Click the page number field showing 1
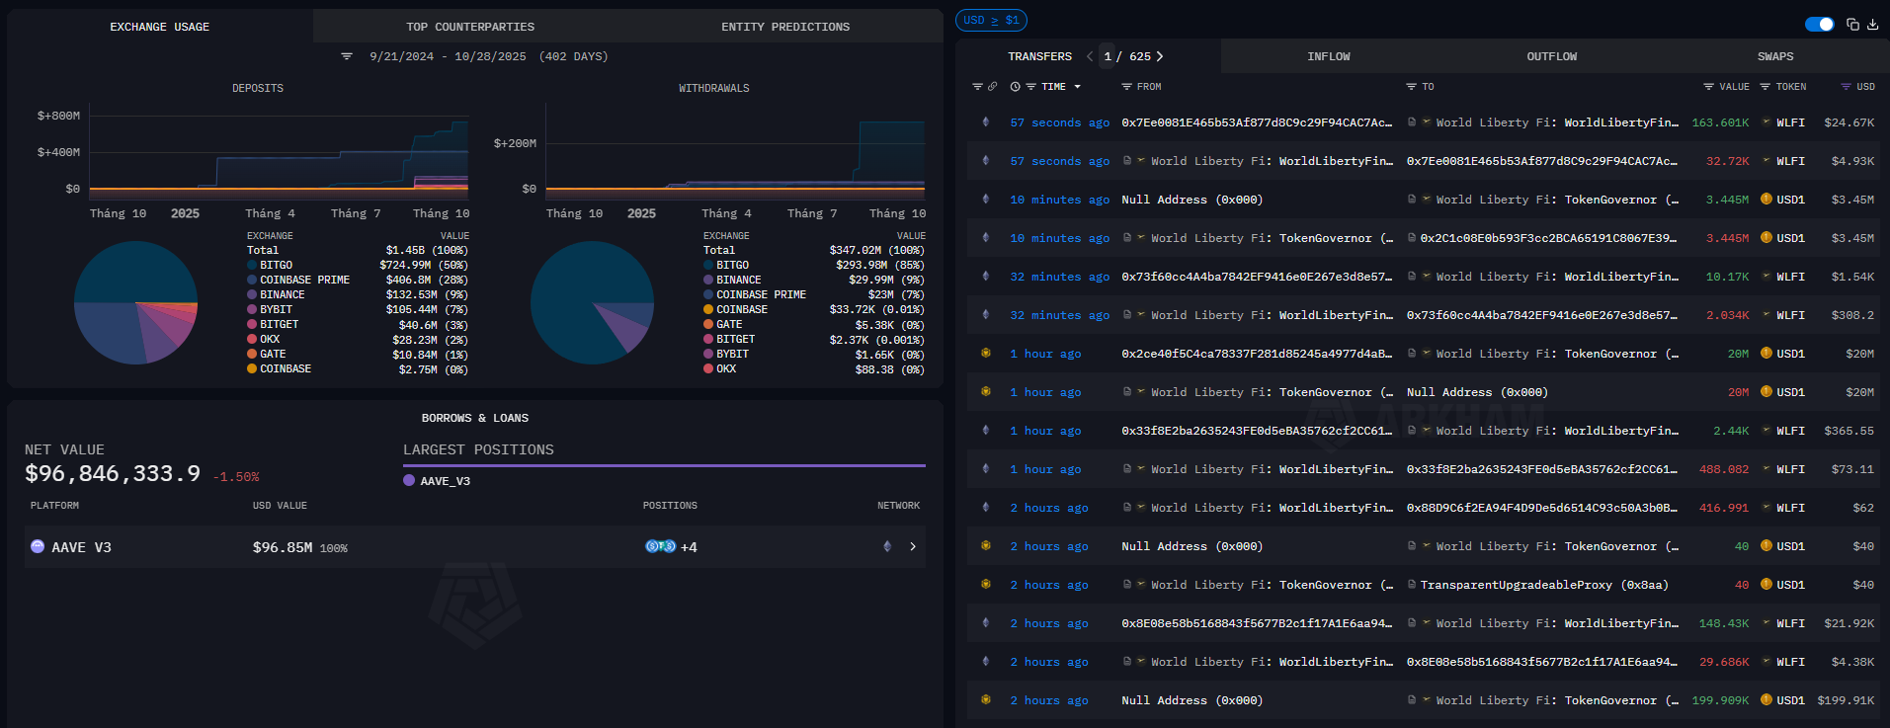The height and width of the screenshot is (728, 1890). coord(1108,56)
